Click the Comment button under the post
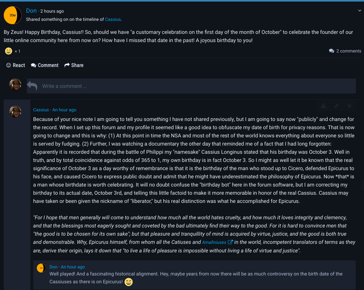Viewport: 364px width, 290px height. tap(45, 65)
